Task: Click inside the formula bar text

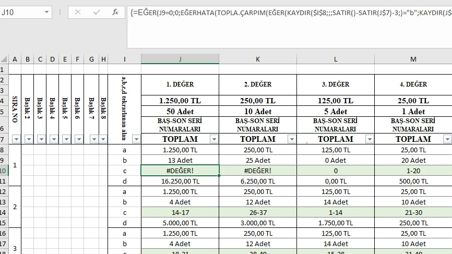Action: pyautogui.click(x=287, y=13)
